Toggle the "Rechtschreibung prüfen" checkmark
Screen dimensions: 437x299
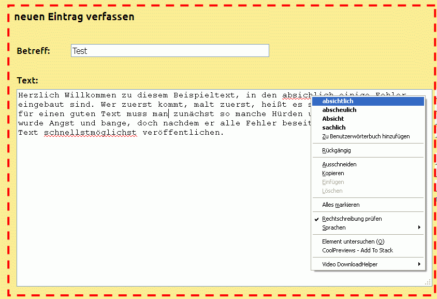pos(352,219)
